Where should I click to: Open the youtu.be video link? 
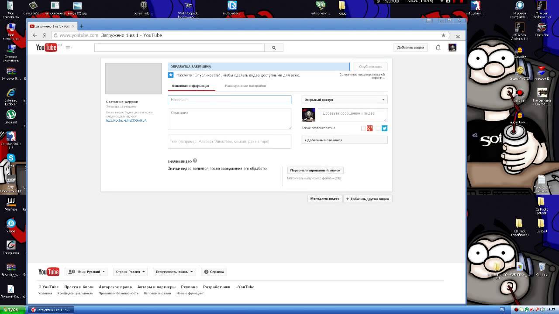tap(126, 120)
